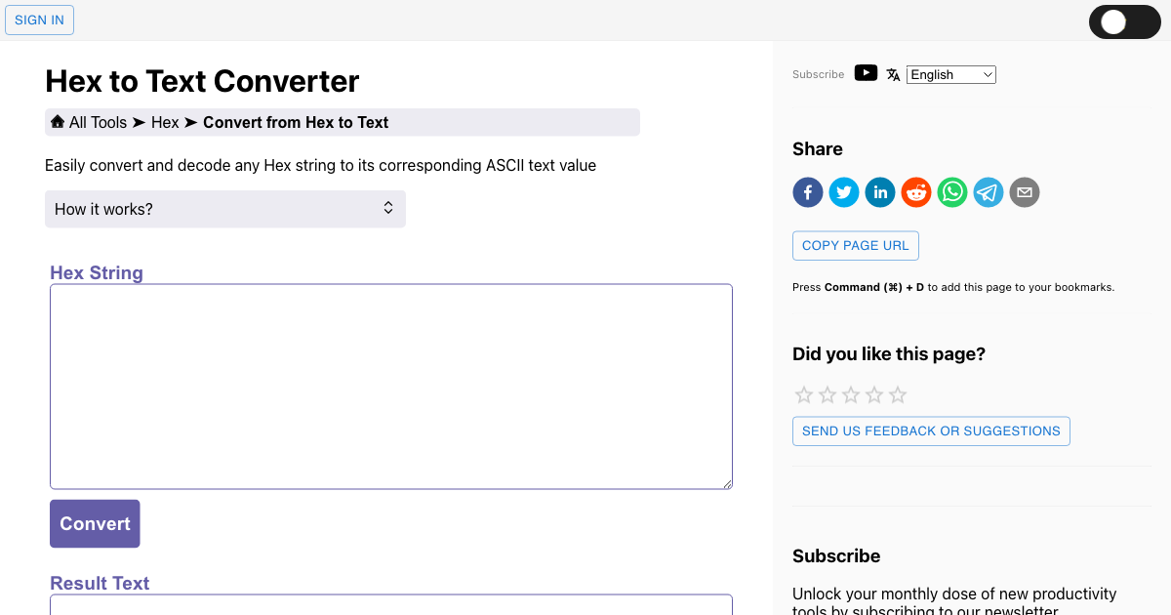
Task: Share the converter by email
Action: (1024, 192)
